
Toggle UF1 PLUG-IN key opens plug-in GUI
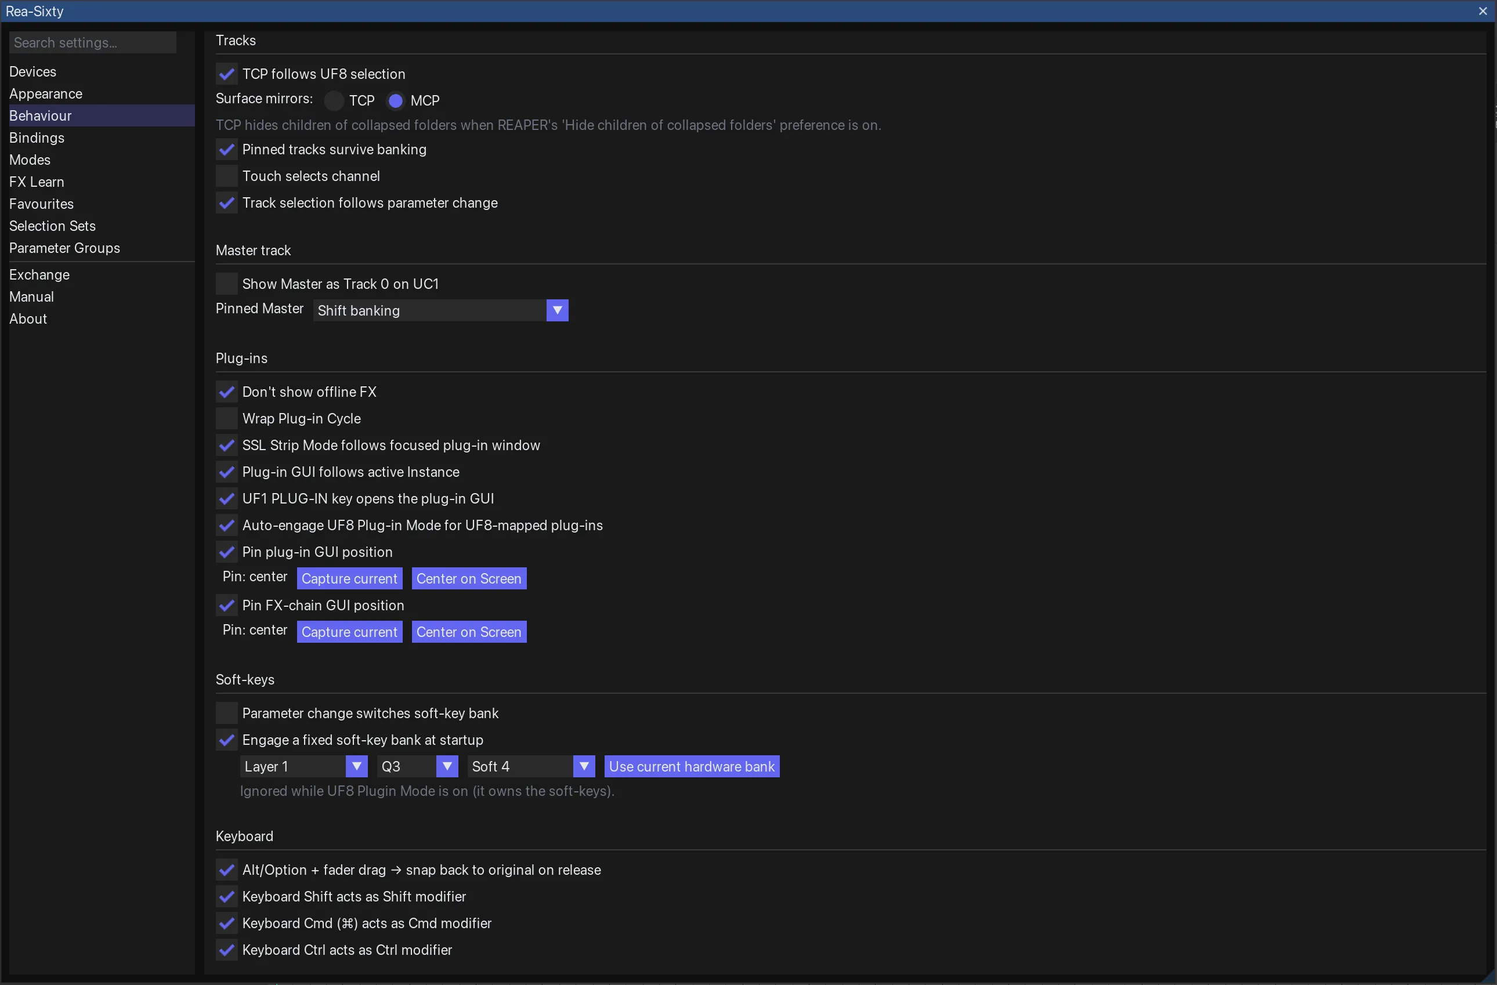click(x=226, y=499)
